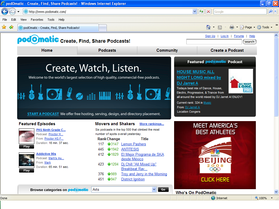Click the browser Forward arrow button
The image size is (279, 209).
pyautogui.click(x=12, y=12)
